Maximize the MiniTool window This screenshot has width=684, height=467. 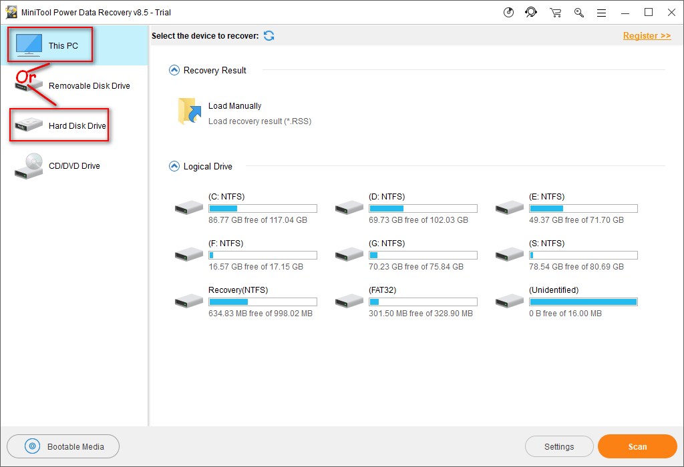[648, 12]
